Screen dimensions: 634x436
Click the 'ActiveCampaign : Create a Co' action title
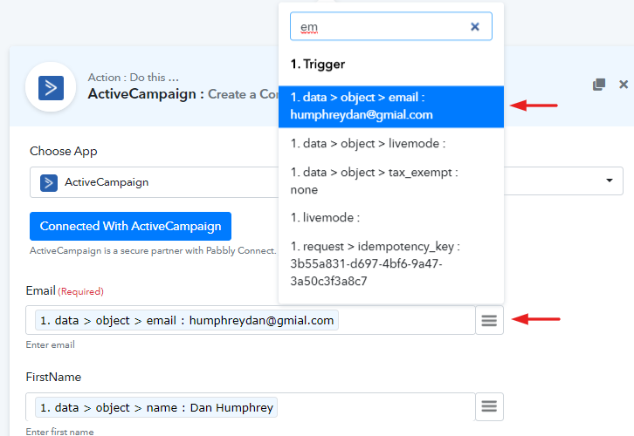click(x=183, y=94)
